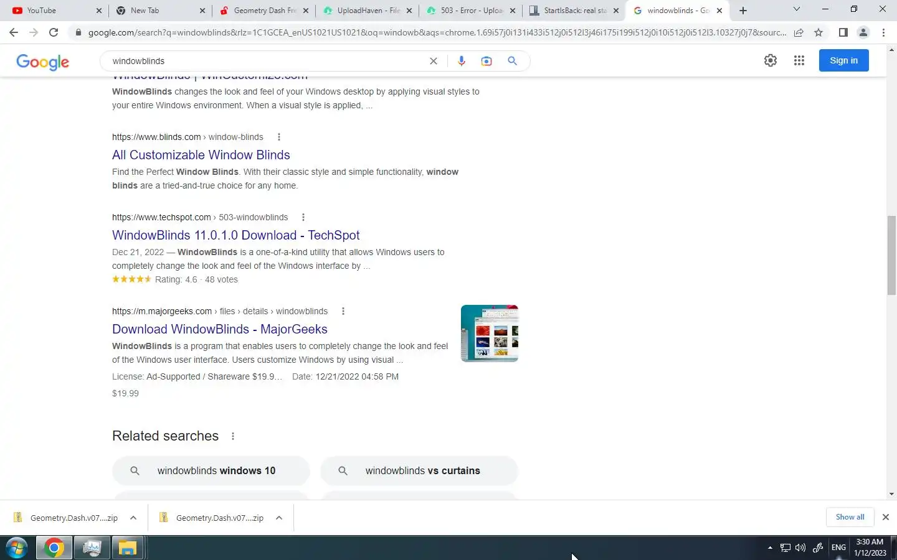Switch to the 503 - Error tab
The width and height of the screenshot is (897, 560).
click(x=470, y=11)
